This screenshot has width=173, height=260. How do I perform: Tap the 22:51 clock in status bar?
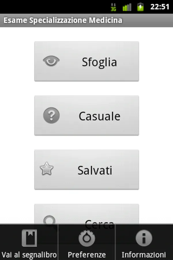coord(159,7)
